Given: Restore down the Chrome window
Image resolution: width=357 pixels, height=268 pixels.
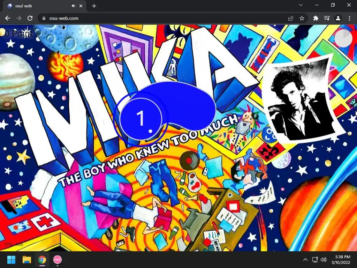Looking at the screenshot, I should (333, 5).
